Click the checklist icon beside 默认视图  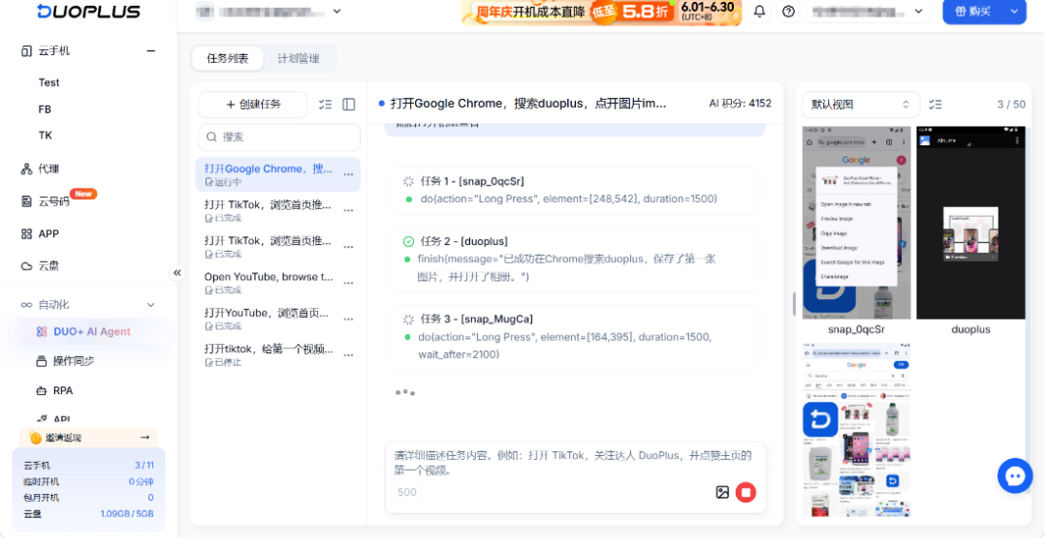coord(936,104)
